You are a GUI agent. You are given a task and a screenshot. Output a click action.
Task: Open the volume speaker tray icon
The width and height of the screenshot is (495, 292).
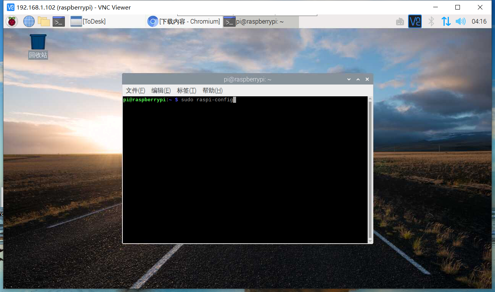[461, 21]
